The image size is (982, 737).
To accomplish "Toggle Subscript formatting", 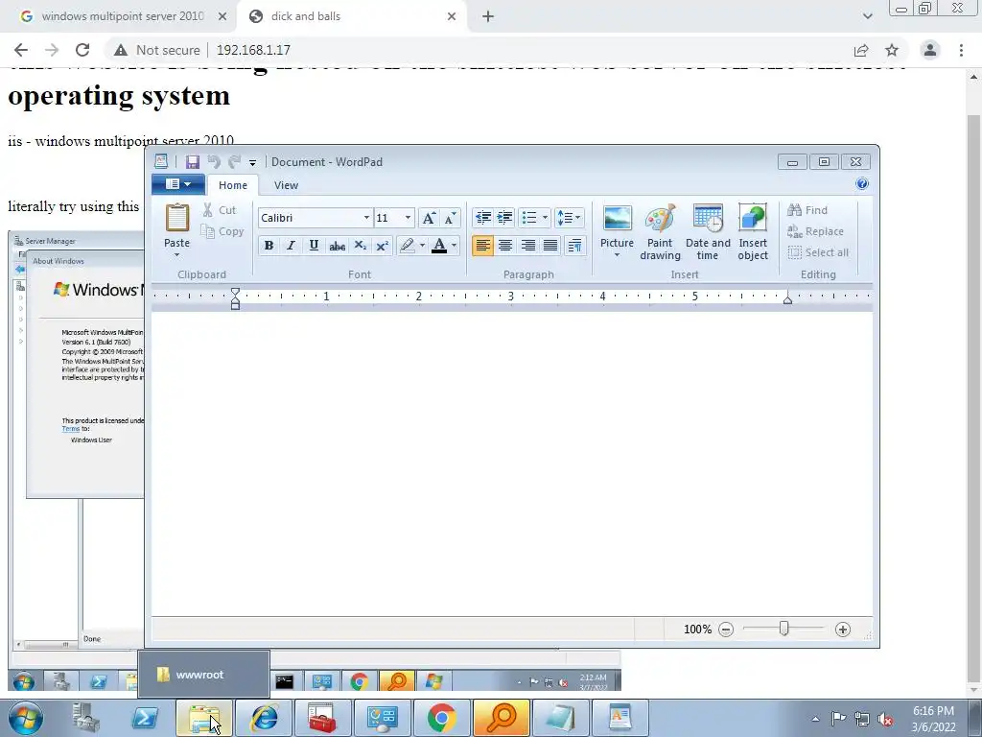I will coord(361,246).
